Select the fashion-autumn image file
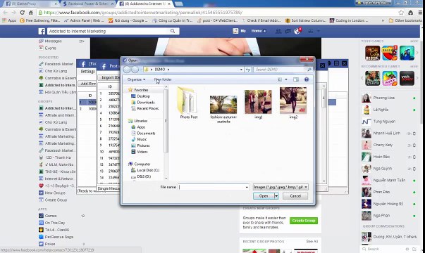 pos(223,109)
